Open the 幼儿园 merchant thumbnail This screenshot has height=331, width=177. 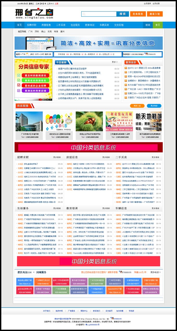pyautogui.click(x=59, y=121)
